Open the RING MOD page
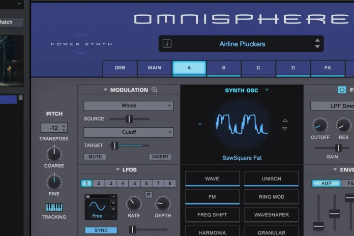The height and width of the screenshot is (236, 354). 271,197
